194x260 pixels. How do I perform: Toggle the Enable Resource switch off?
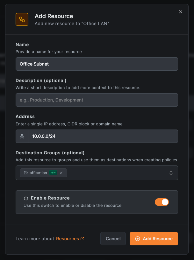[162, 202]
